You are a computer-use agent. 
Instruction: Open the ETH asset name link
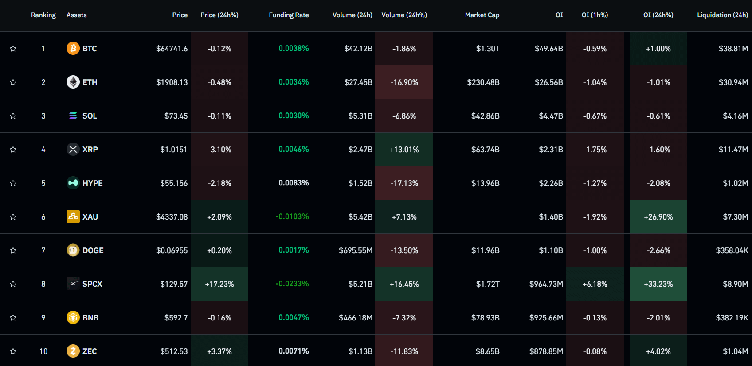tap(90, 82)
